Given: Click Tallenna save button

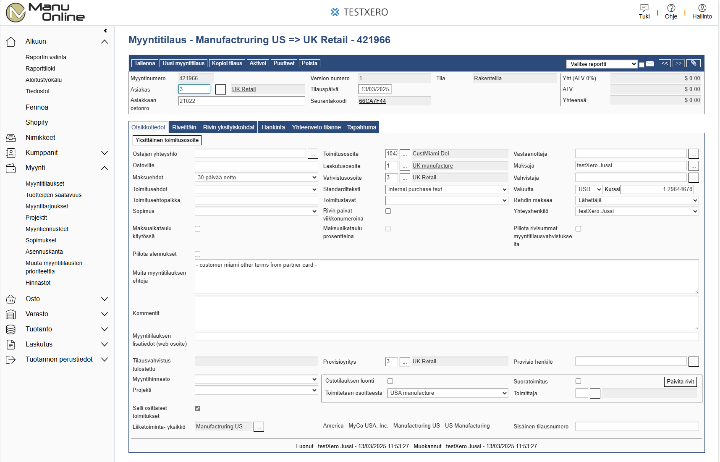Looking at the screenshot, I should [x=145, y=63].
